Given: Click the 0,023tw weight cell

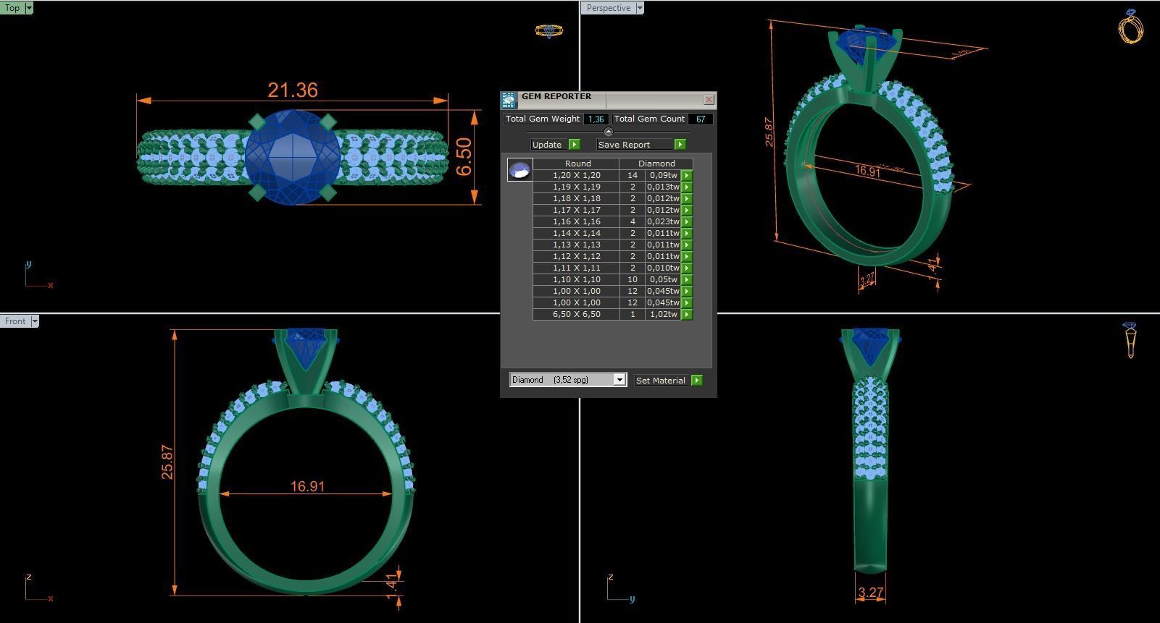Looking at the screenshot, I should click(663, 221).
